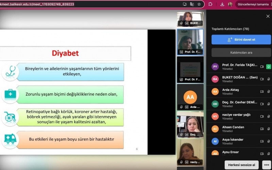
Task: Open the three-dots more options menu
Action: [267, 165]
